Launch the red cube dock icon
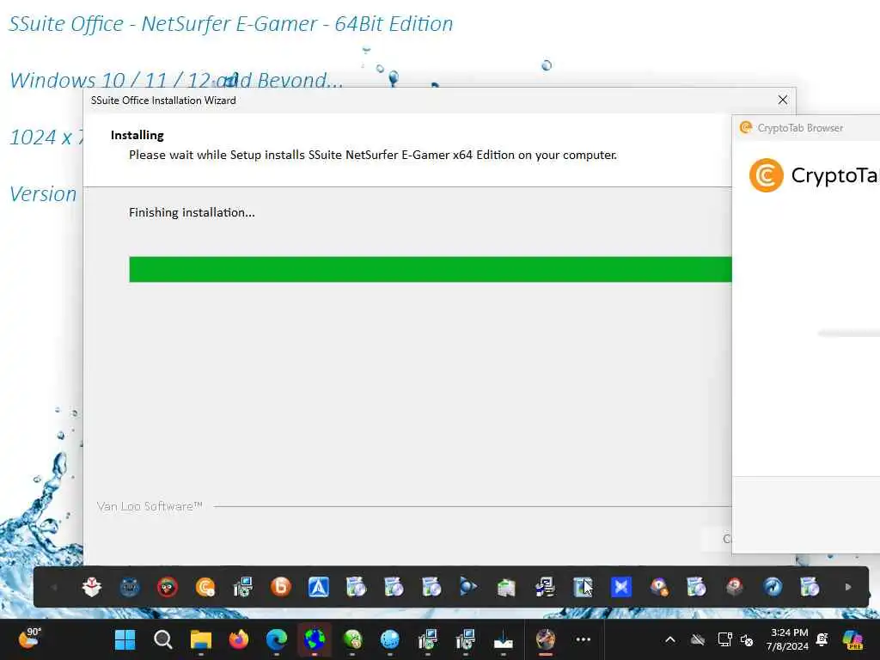Viewport: 880px width, 660px height. [x=735, y=587]
